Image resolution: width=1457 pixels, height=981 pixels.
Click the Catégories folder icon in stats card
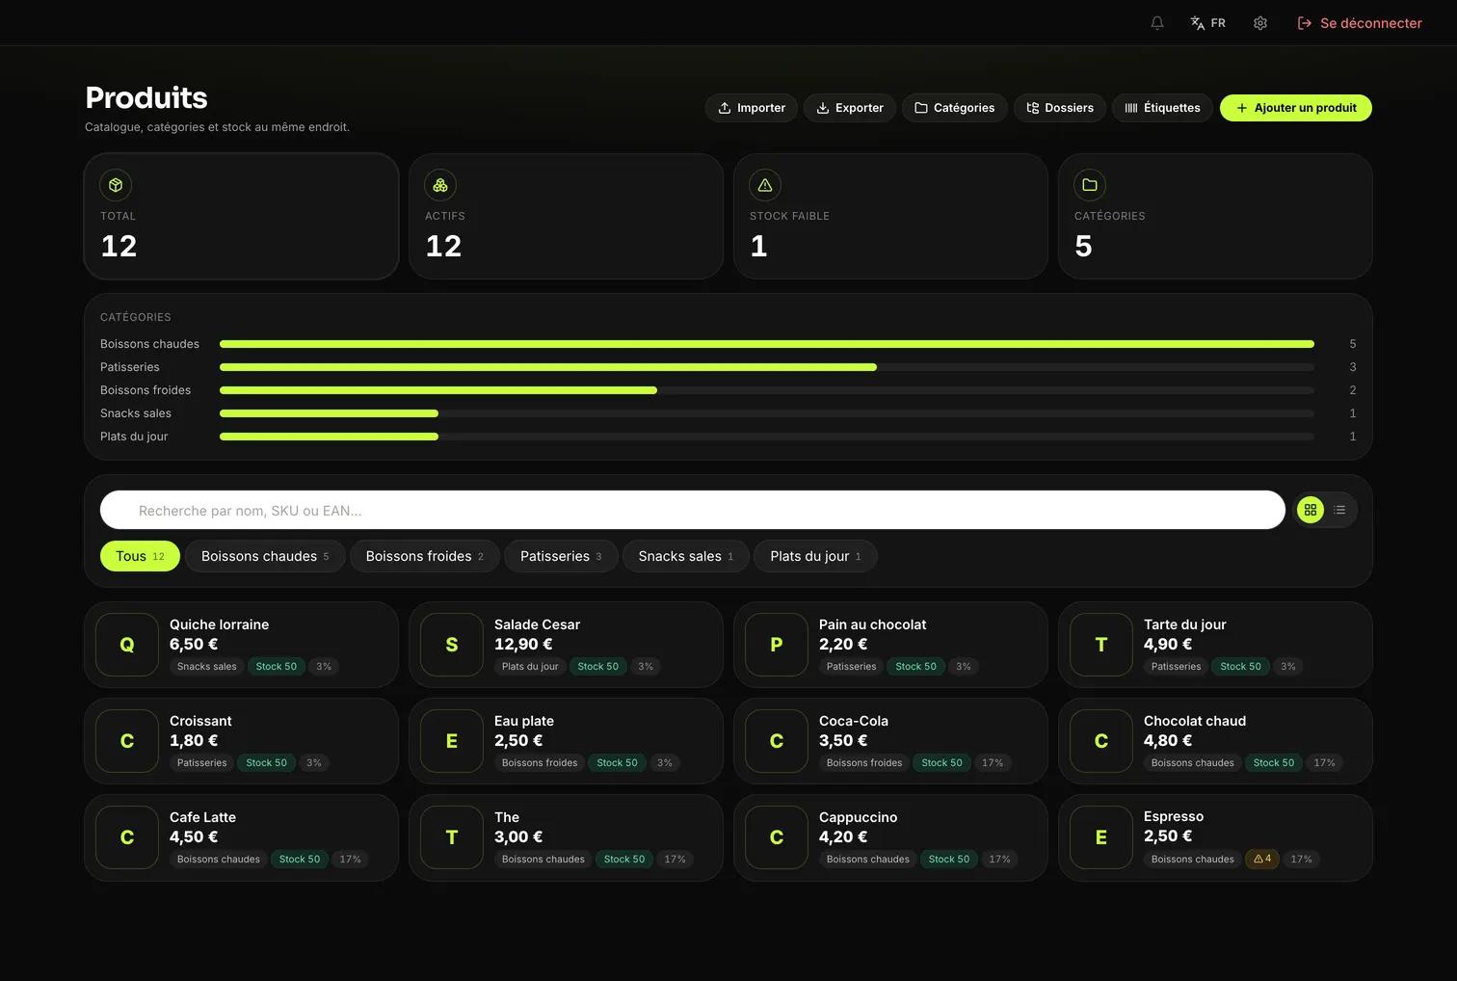[1090, 185]
